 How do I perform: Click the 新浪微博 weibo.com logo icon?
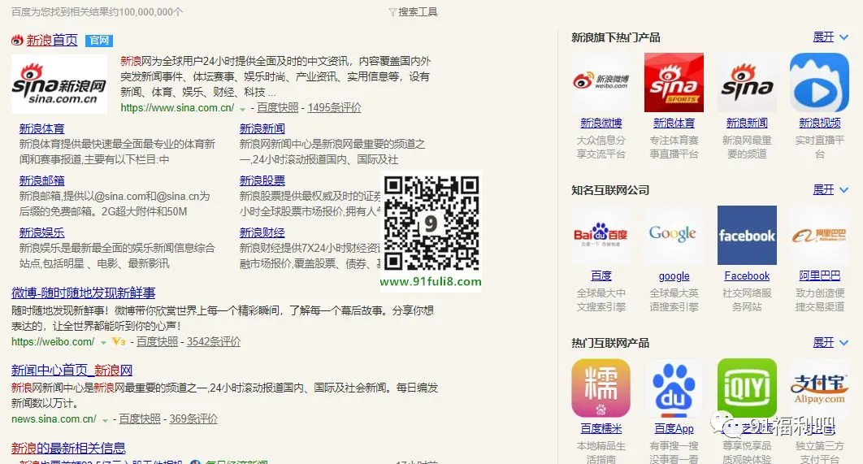coord(601,83)
